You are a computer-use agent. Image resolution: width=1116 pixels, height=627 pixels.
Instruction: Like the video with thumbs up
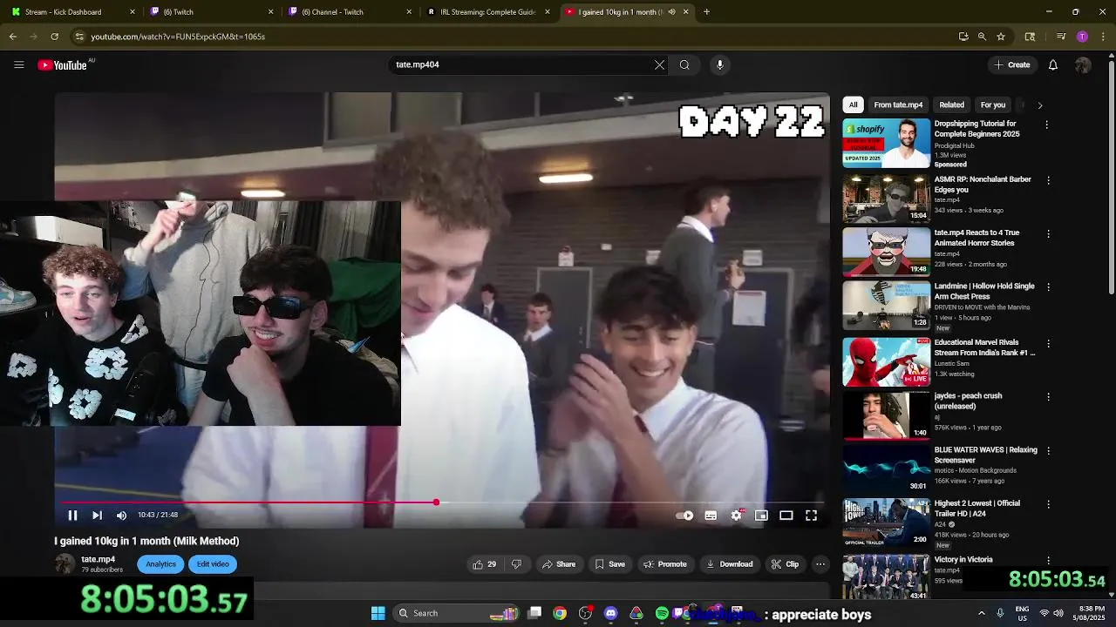pos(484,564)
